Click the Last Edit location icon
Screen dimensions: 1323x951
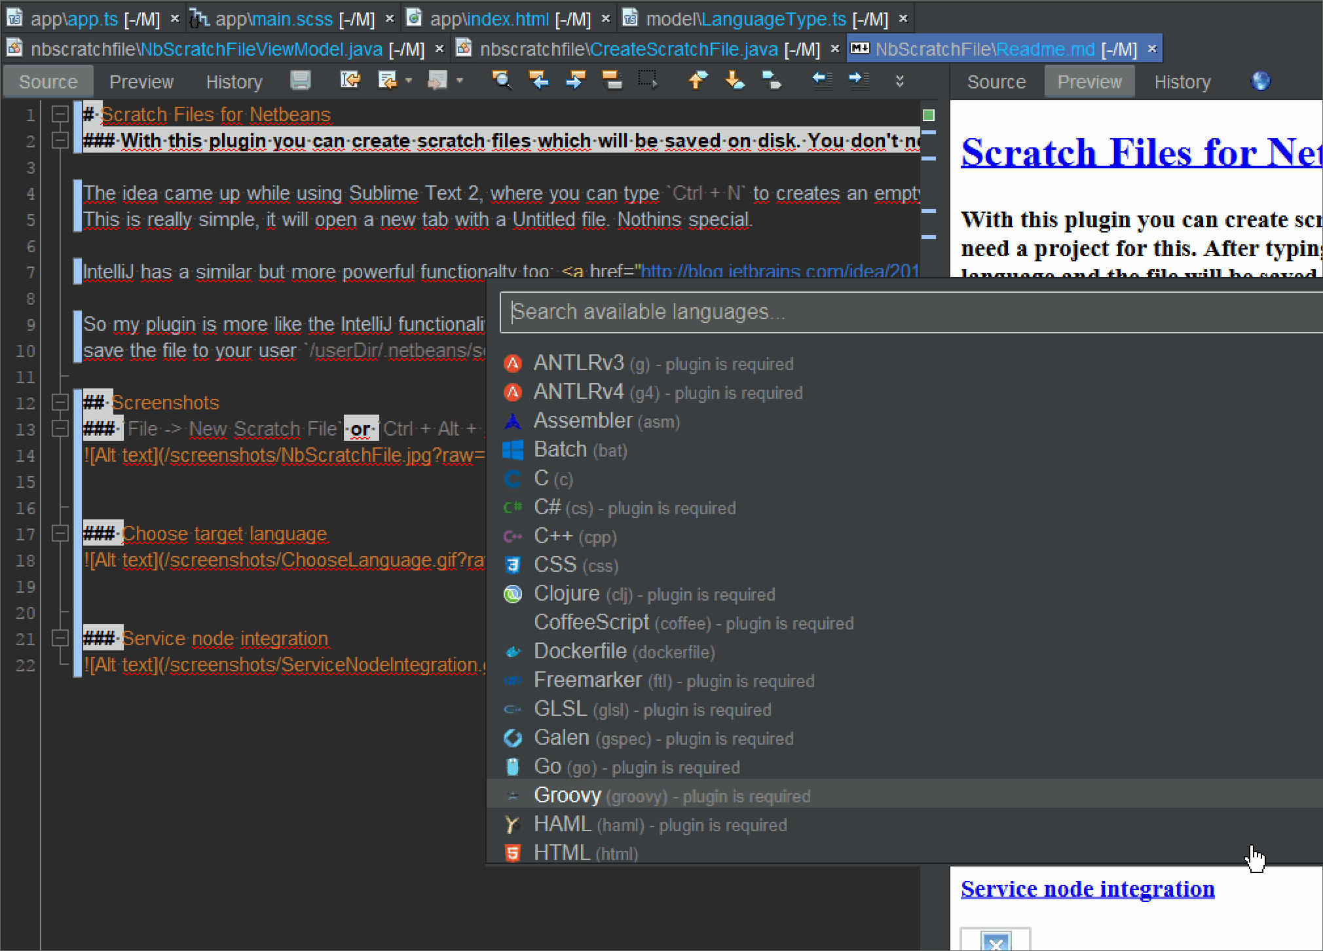point(350,81)
